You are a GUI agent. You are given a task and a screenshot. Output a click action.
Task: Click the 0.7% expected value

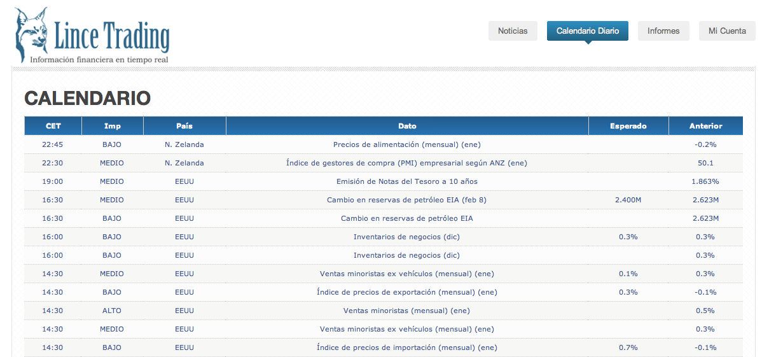pyautogui.click(x=628, y=347)
